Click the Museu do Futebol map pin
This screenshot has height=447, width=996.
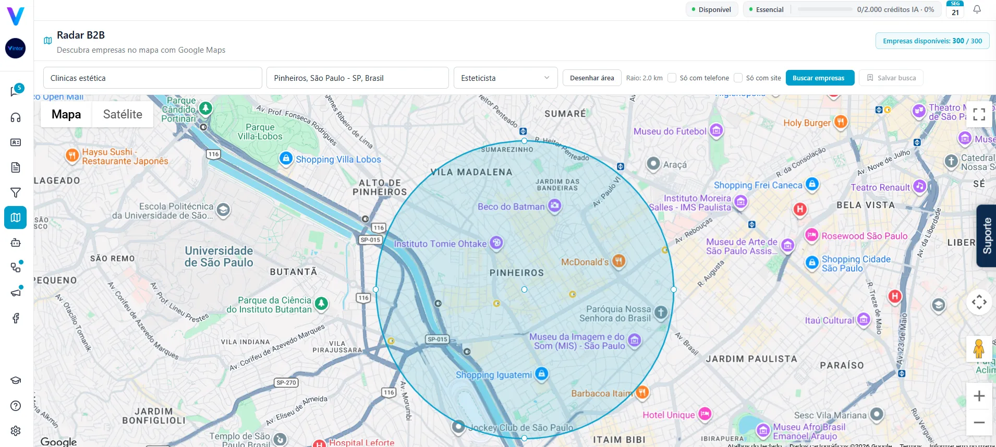[716, 130]
